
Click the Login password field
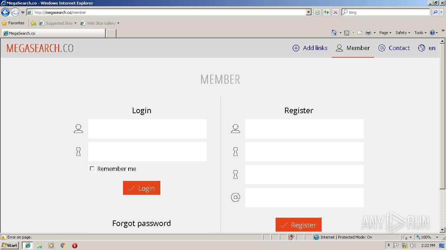click(x=147, y=152)
